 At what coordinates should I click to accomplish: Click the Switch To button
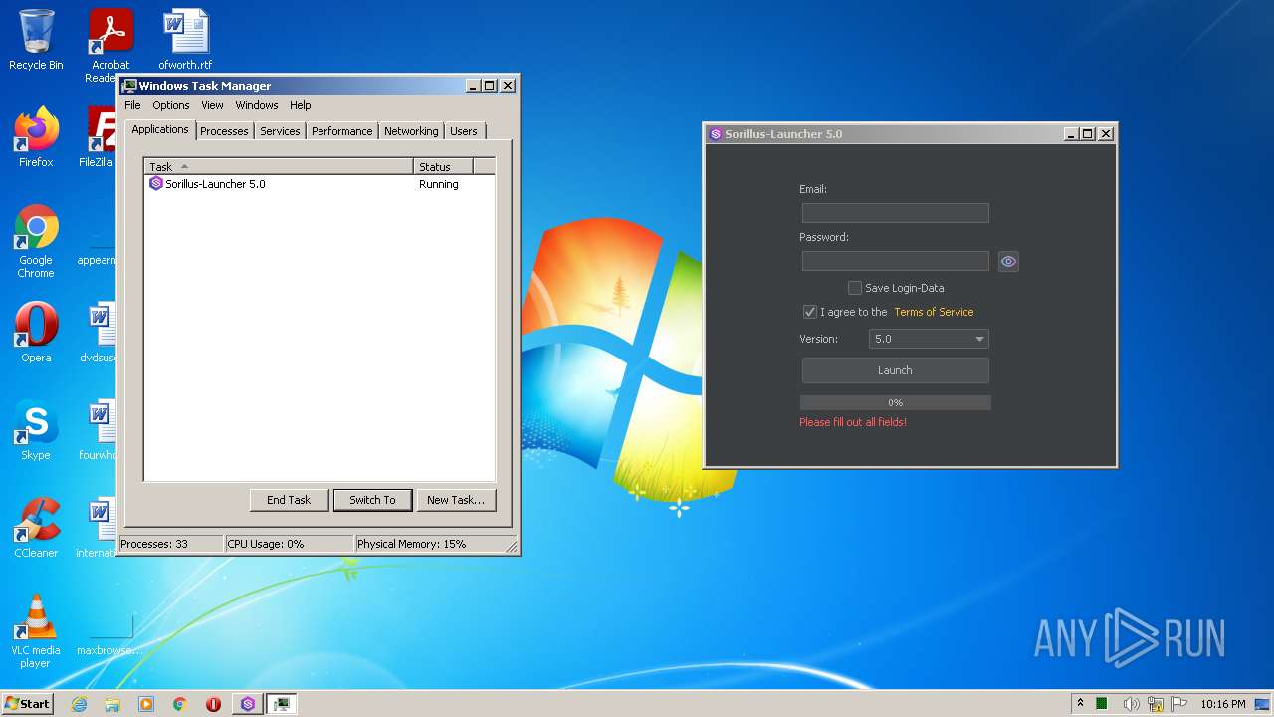372,500
